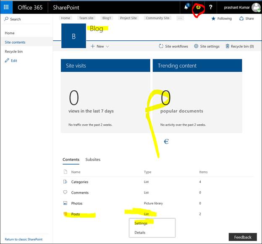
Task: Click the plus icon beside New
Action: (x=92, y=46)
